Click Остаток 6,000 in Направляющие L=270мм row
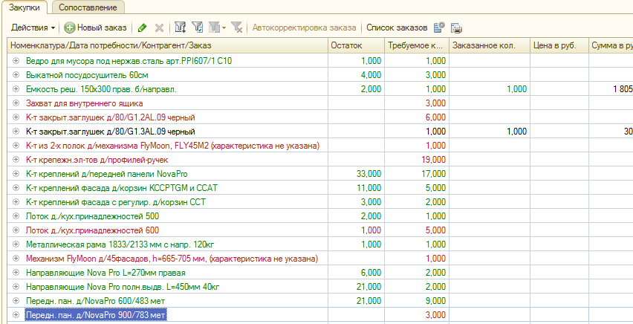The width and height of the screenshot is (633, 324). point(371,273)
